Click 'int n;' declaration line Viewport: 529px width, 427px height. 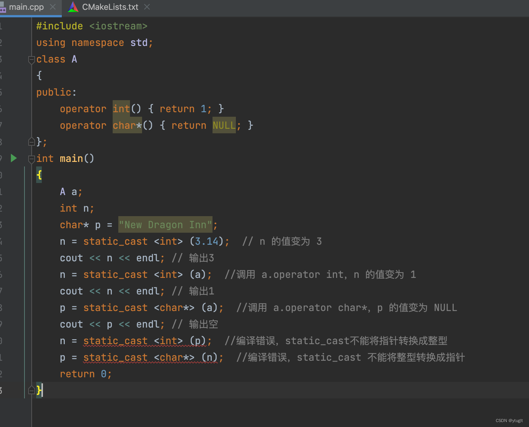[x=77, y=208]
